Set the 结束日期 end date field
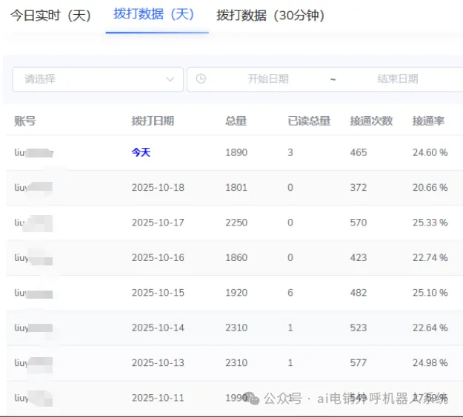 click(x=398, y=79)
